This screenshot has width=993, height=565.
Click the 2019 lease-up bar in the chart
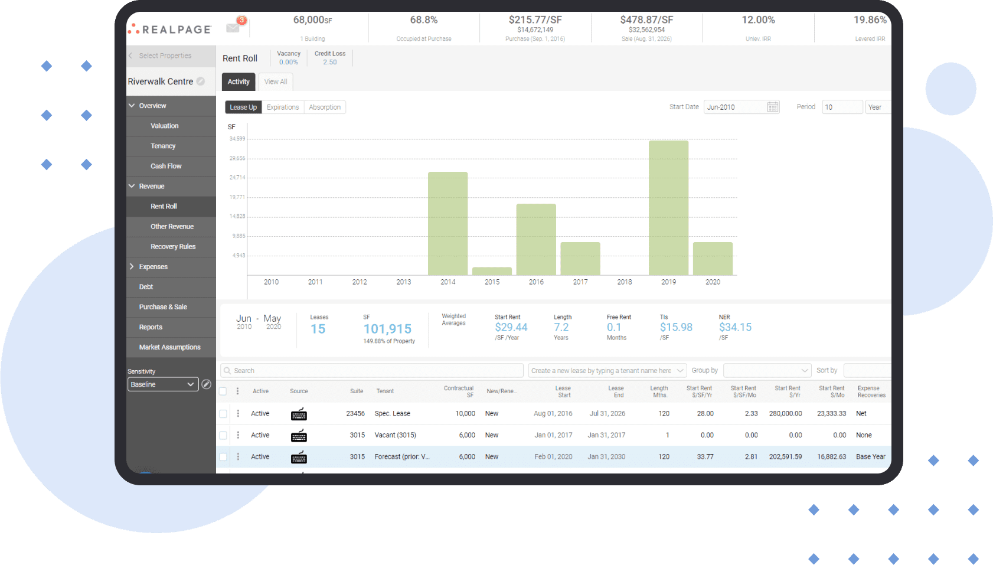(668, 207)
